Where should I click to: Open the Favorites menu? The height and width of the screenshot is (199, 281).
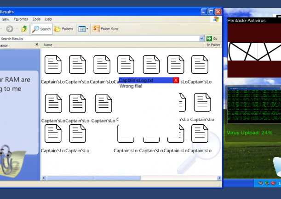21,19
